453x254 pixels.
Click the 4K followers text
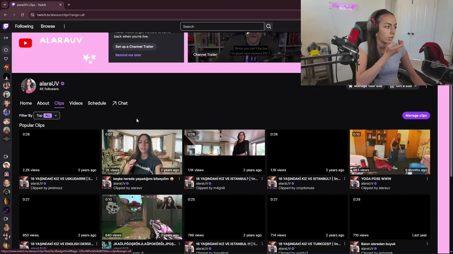coord(49,89)
